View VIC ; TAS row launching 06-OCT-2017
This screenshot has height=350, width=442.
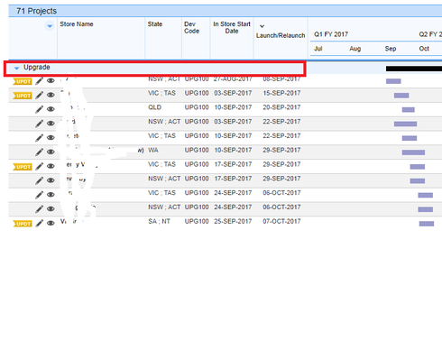pyautogui.click(x=51, y=195)
